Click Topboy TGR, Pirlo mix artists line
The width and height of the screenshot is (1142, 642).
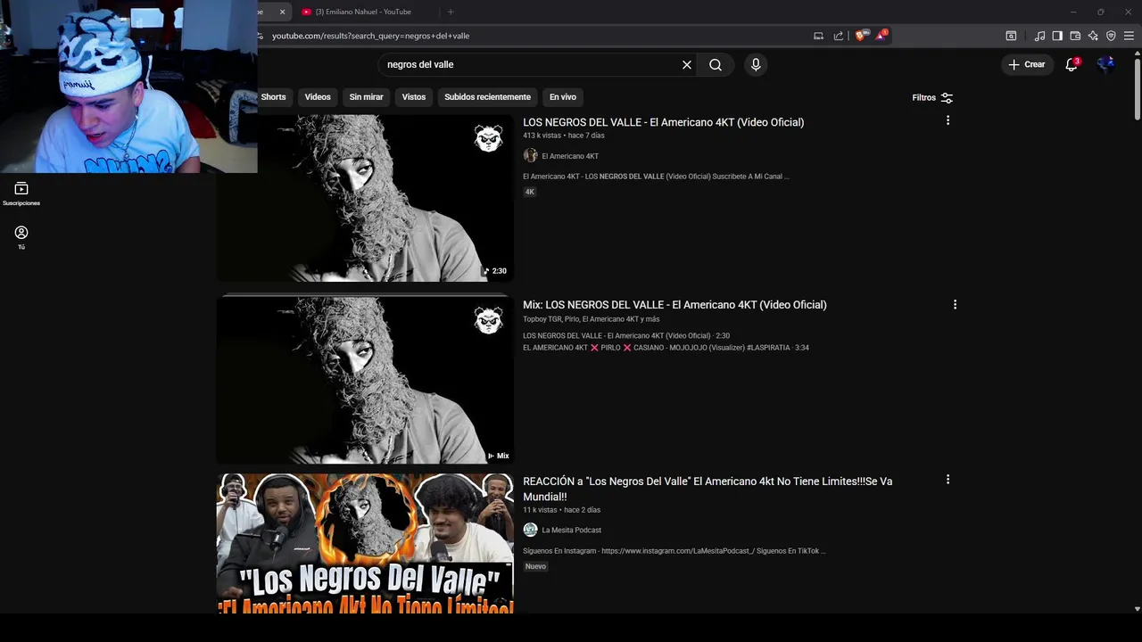pyautogui.click(x=591, y=319)
